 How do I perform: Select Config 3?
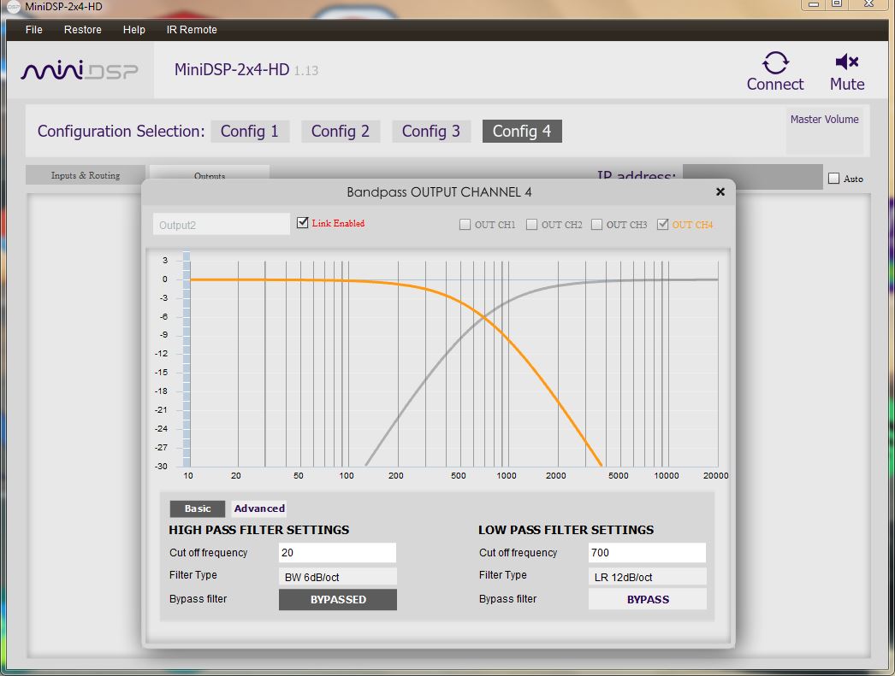click(431, 131)
